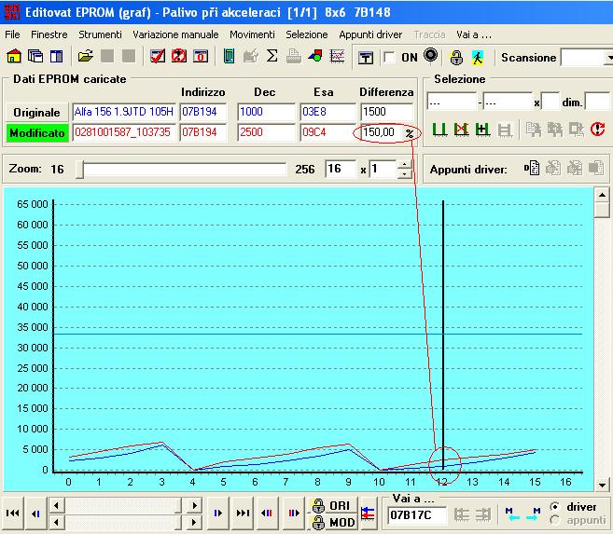The height and width of the screenshot is (534, 613).
Task: Click the padlock icon in top toolbar
Action: pos(456,58)
